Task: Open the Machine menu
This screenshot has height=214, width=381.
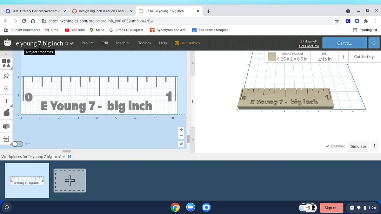Action: click(x=123, y=43)
